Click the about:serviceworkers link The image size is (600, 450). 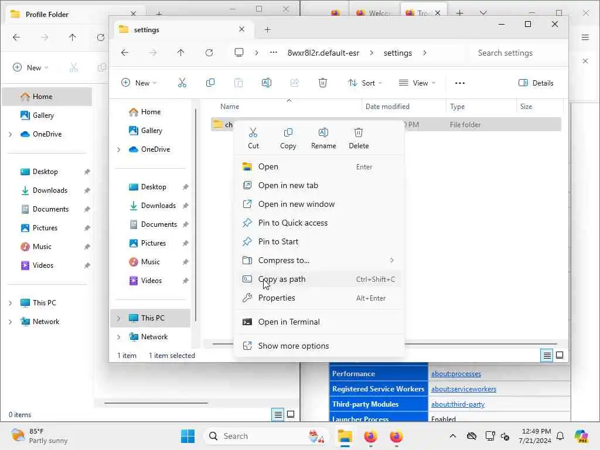pos(463,389)
